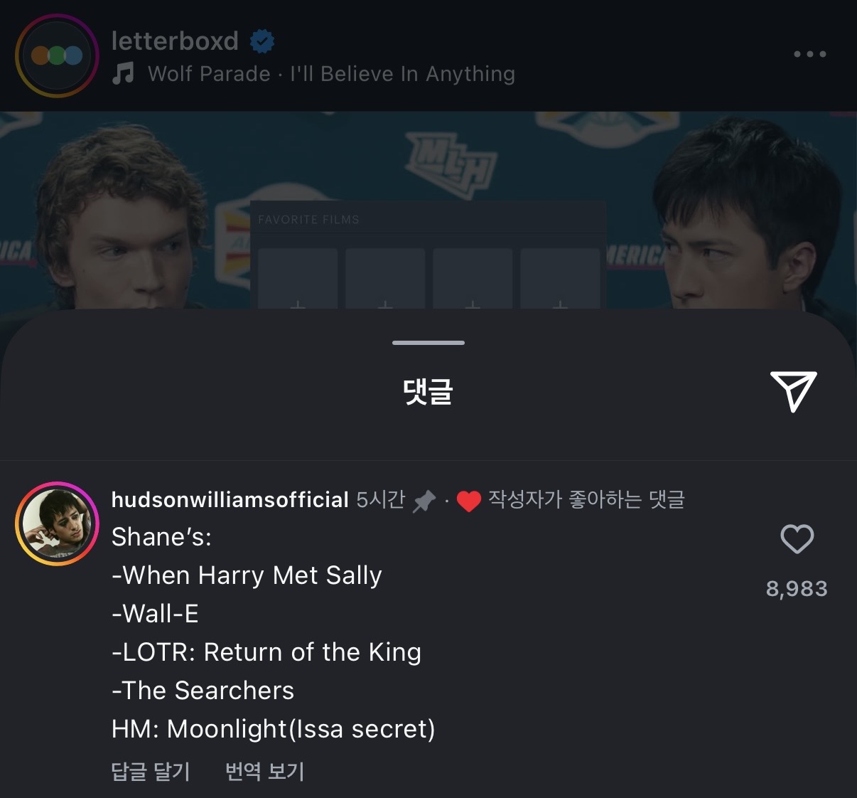Share the post with the paper plane icon

pos(794,390)
